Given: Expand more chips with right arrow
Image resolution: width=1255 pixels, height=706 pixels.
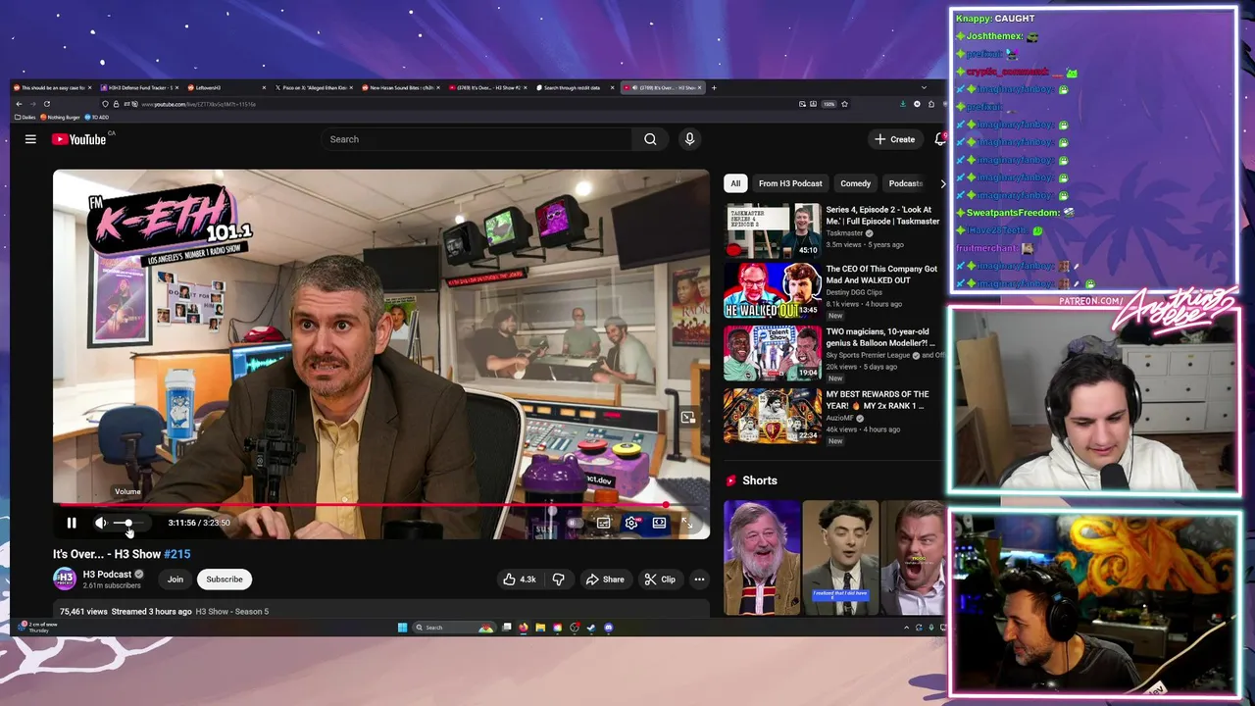Looking at the screenshot, I should pos(942,183).
